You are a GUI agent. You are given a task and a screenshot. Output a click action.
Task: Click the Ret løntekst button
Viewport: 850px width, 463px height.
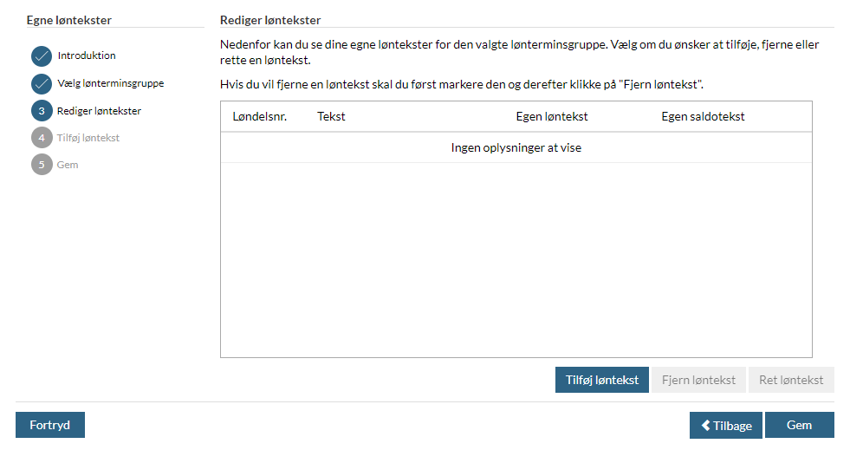(x=791, y=380)
